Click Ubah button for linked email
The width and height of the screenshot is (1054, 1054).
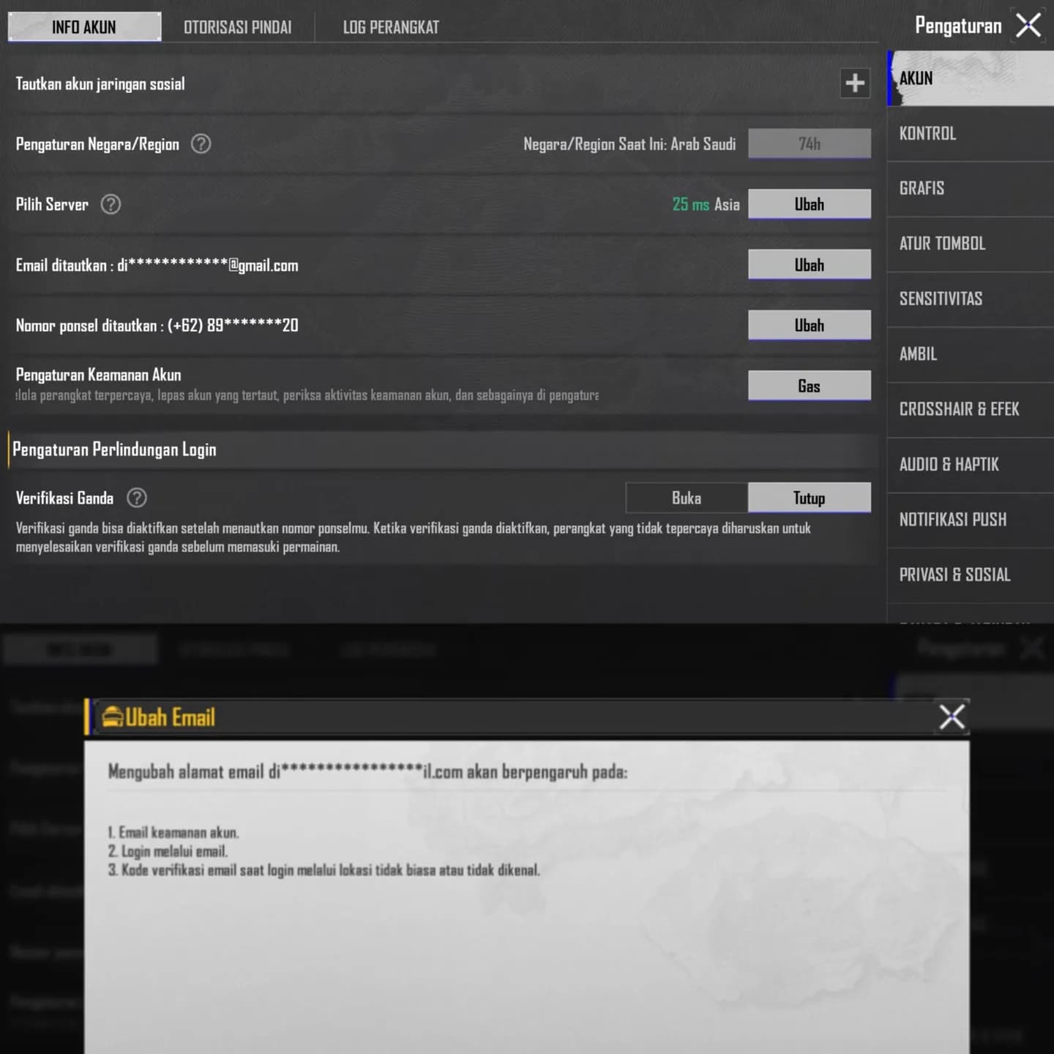(x=810, y=265)
